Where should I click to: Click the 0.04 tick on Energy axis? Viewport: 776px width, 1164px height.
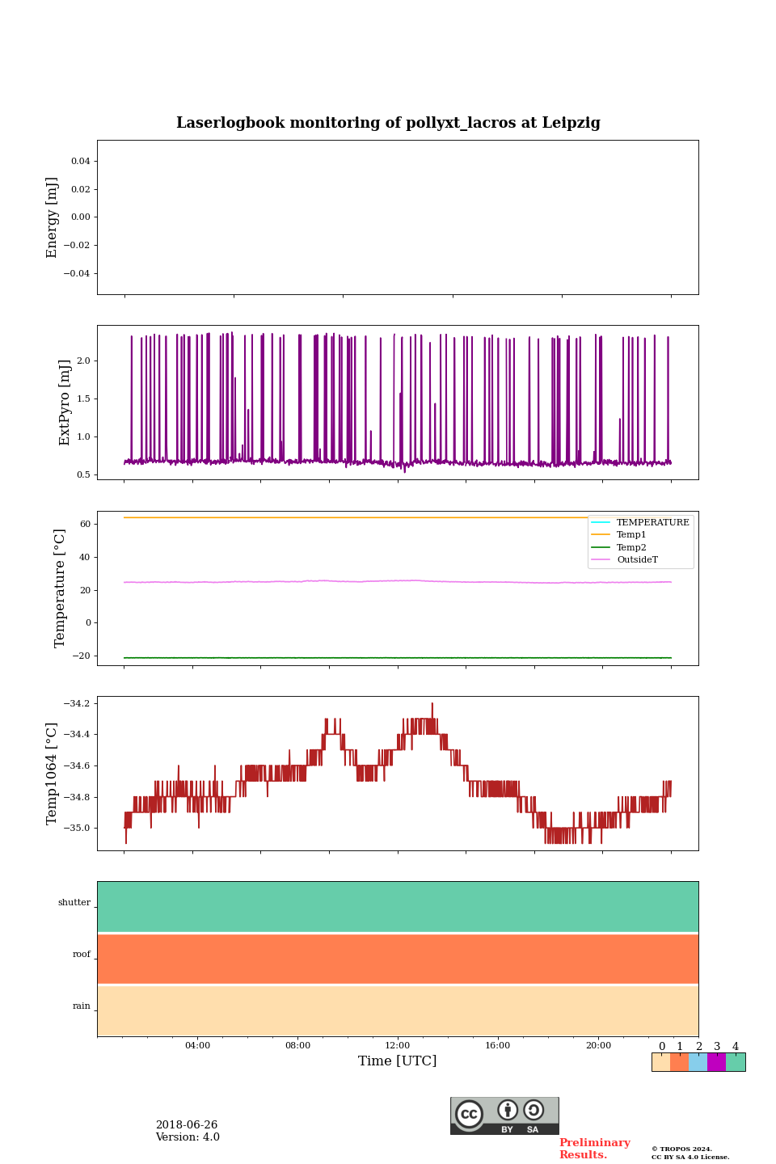pos(81,162)
